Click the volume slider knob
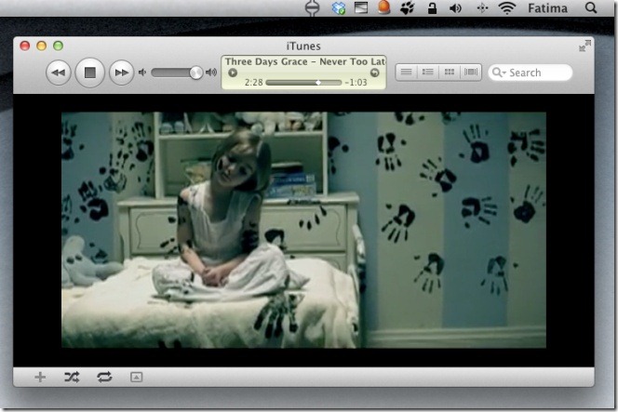The image size is (618, 412). tap(195, 73)
